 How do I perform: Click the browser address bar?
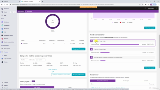pyautogui.click(x=74, y=4)
